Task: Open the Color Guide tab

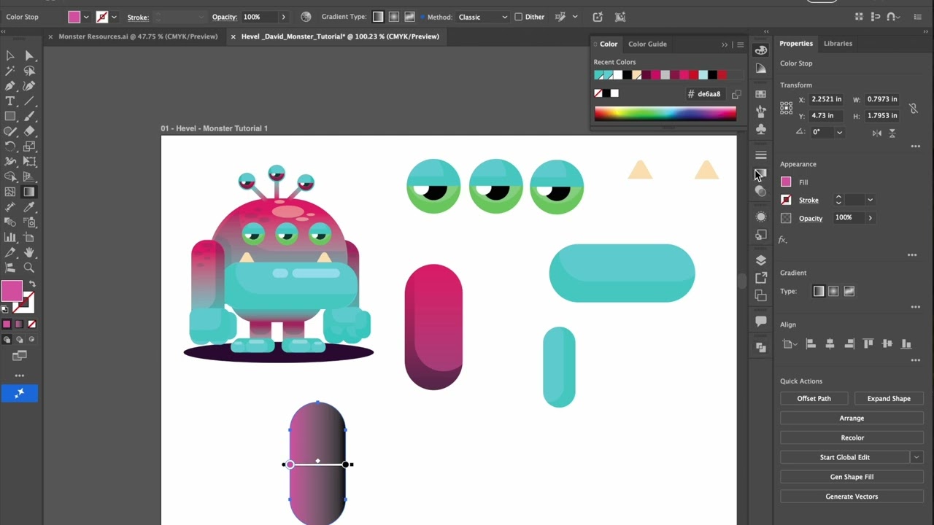Action: point(647,44)
